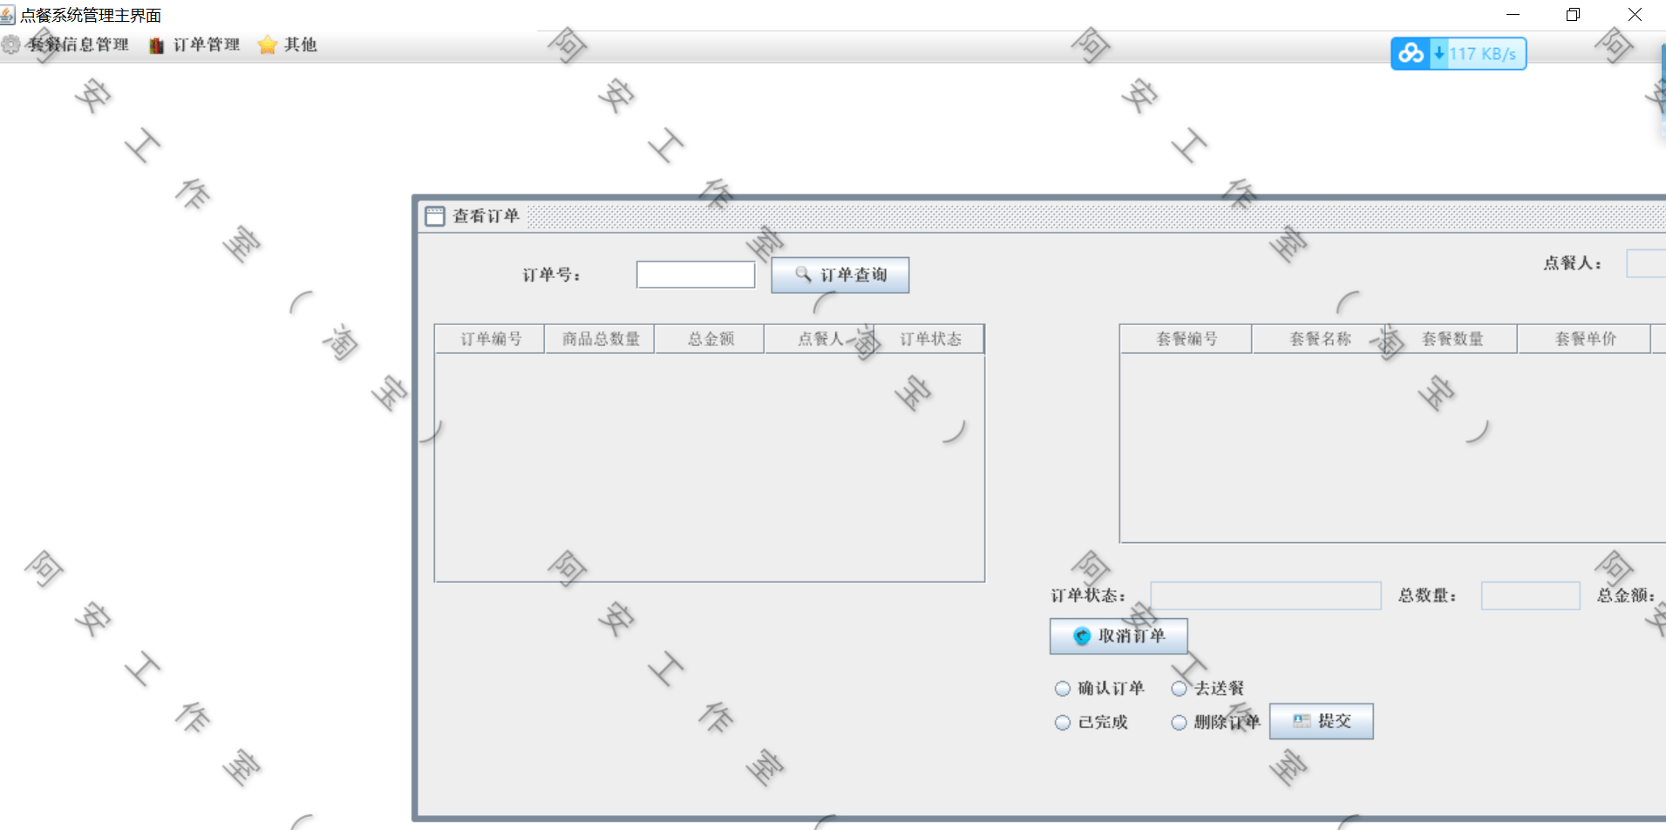Click the star icon beside 其他
Screen dimensions: 1666x830
(x=268, y=44)
